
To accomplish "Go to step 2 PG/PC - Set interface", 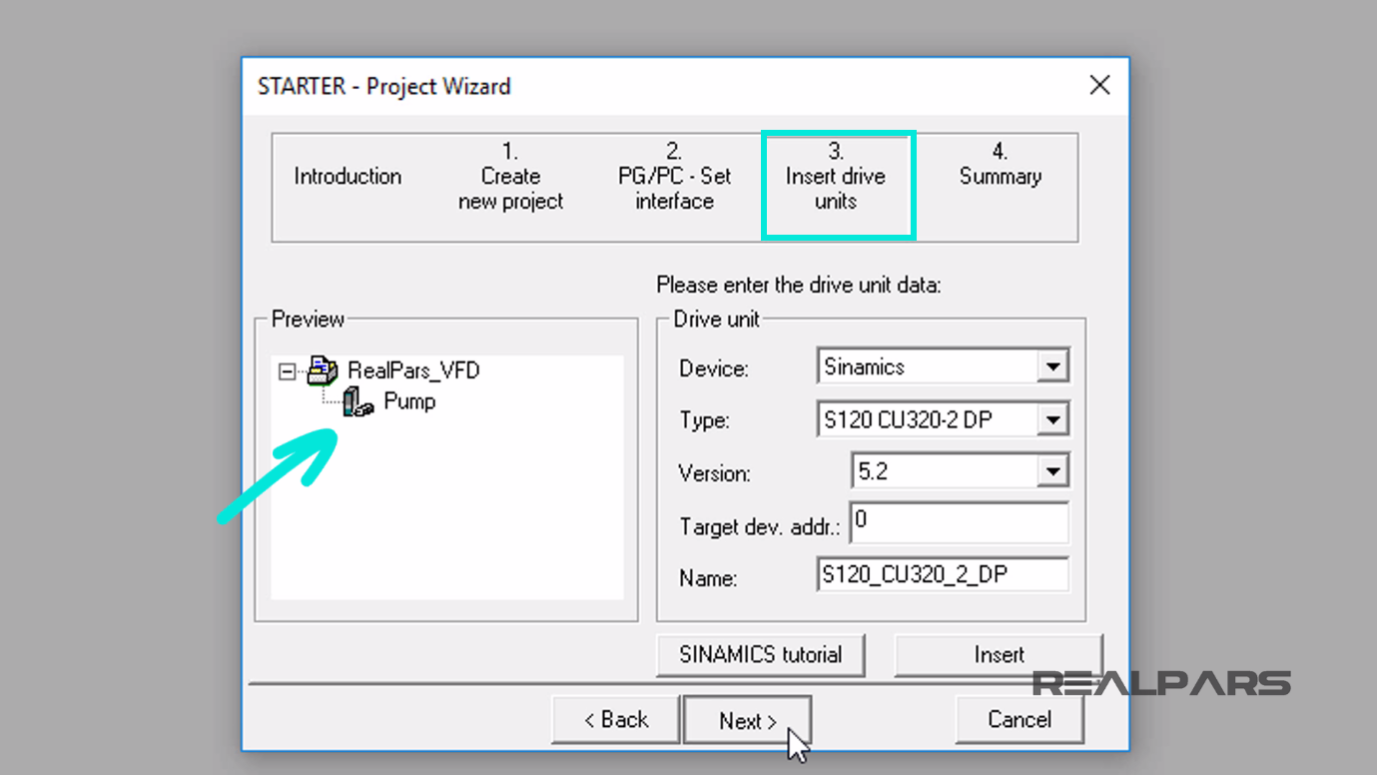I will [x=674, y=177].
